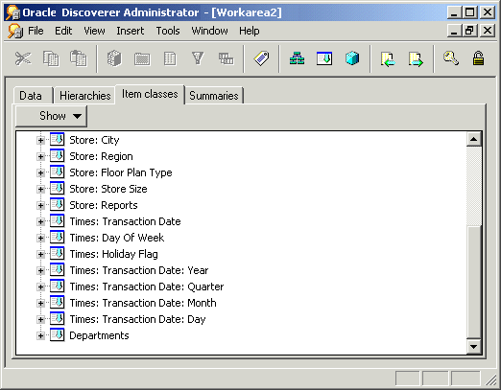This screenshot has width=501, height=390.
Task: Click the Paste clipboard toolbar icon
Action: (x=79, y=58)
